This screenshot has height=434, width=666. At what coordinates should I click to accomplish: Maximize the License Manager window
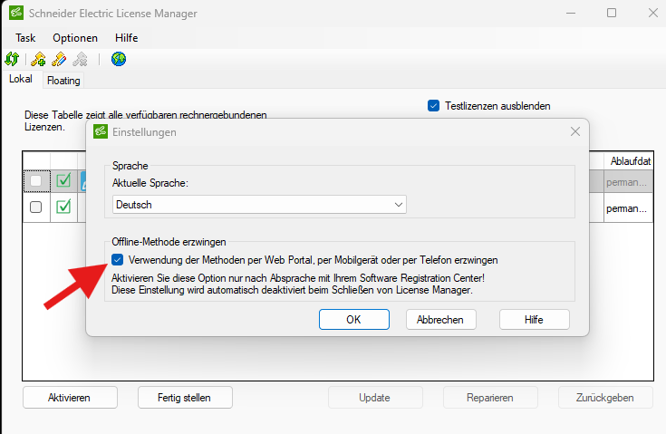[612, 13]
